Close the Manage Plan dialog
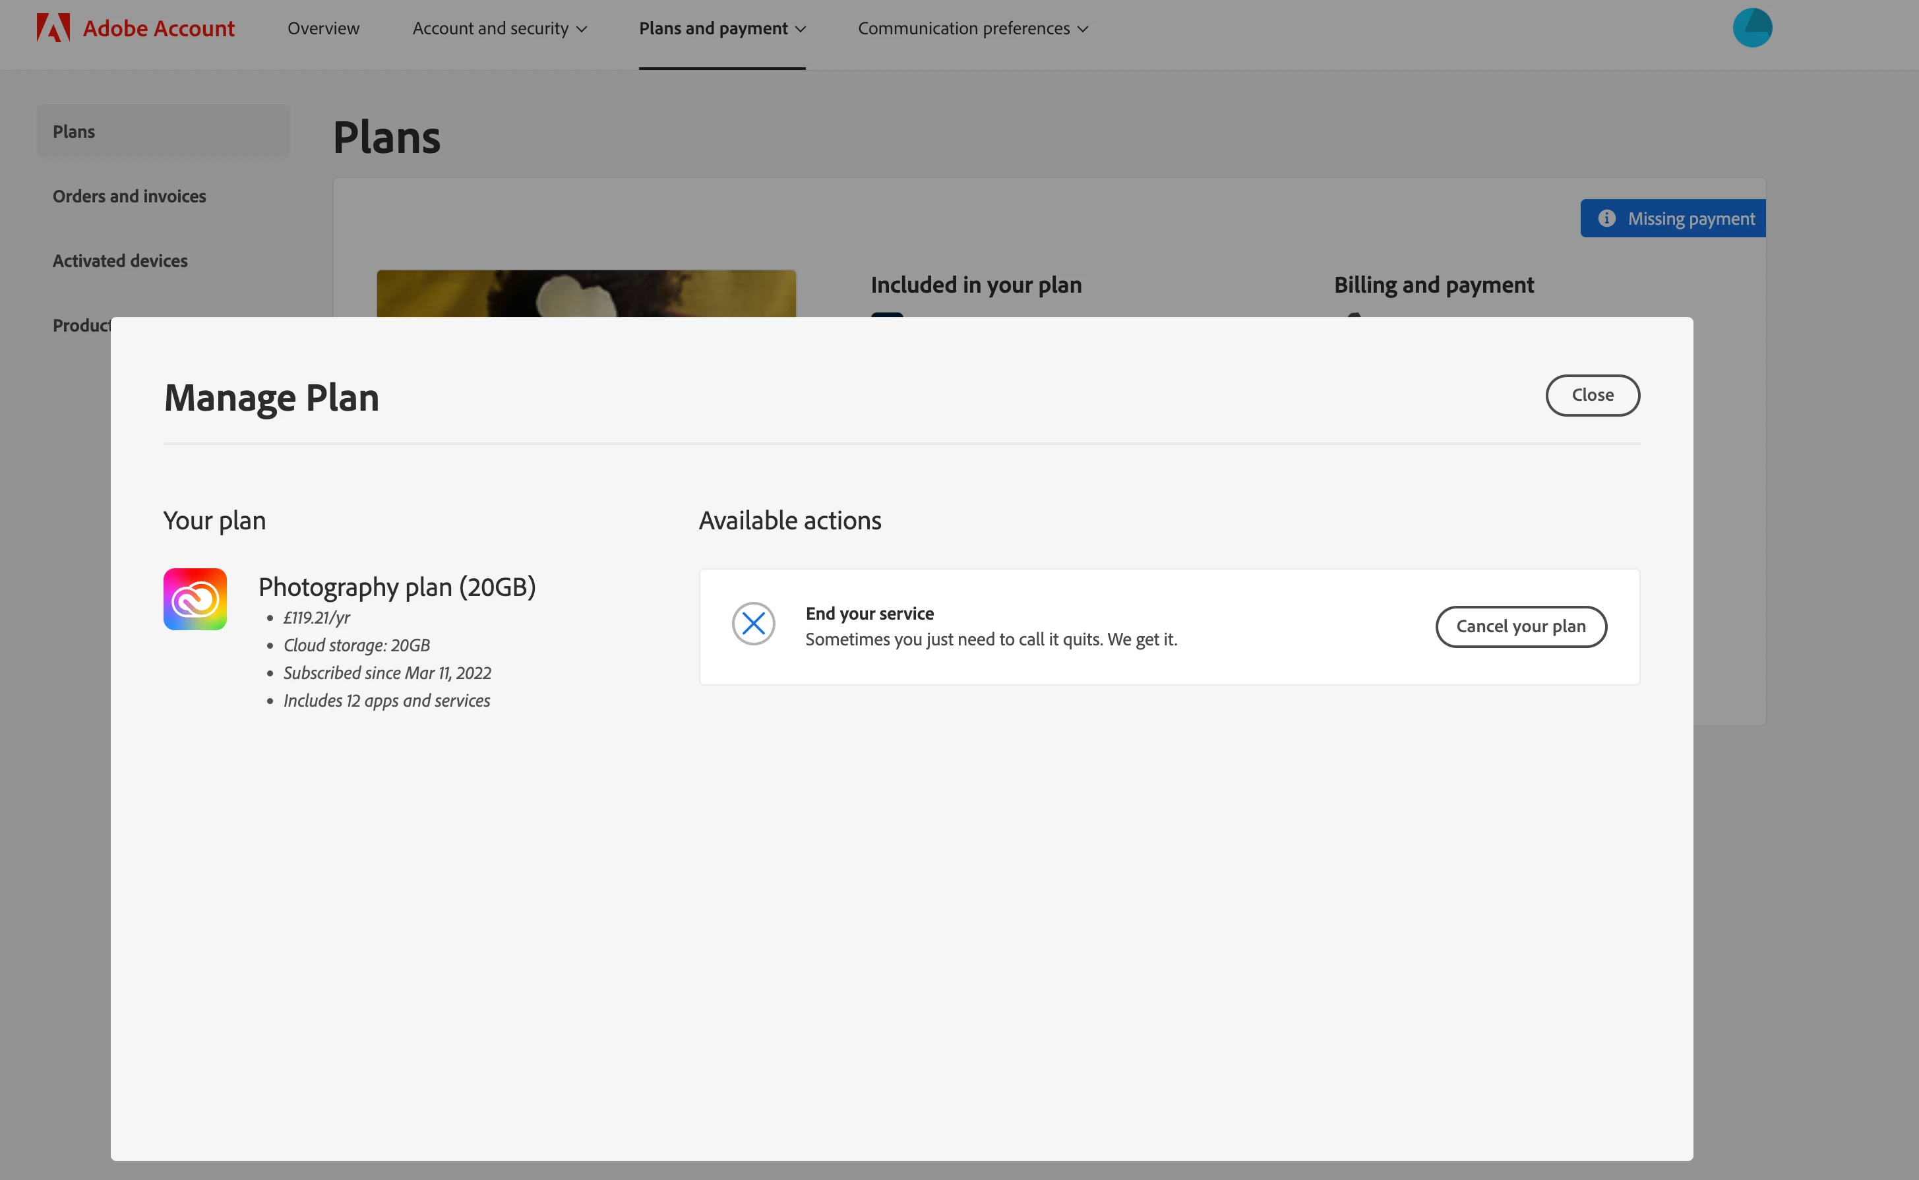 tap(1592, 395)
